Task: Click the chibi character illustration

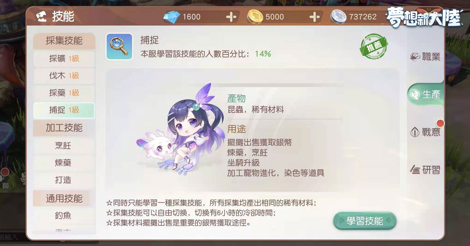Action: point(180,129)
